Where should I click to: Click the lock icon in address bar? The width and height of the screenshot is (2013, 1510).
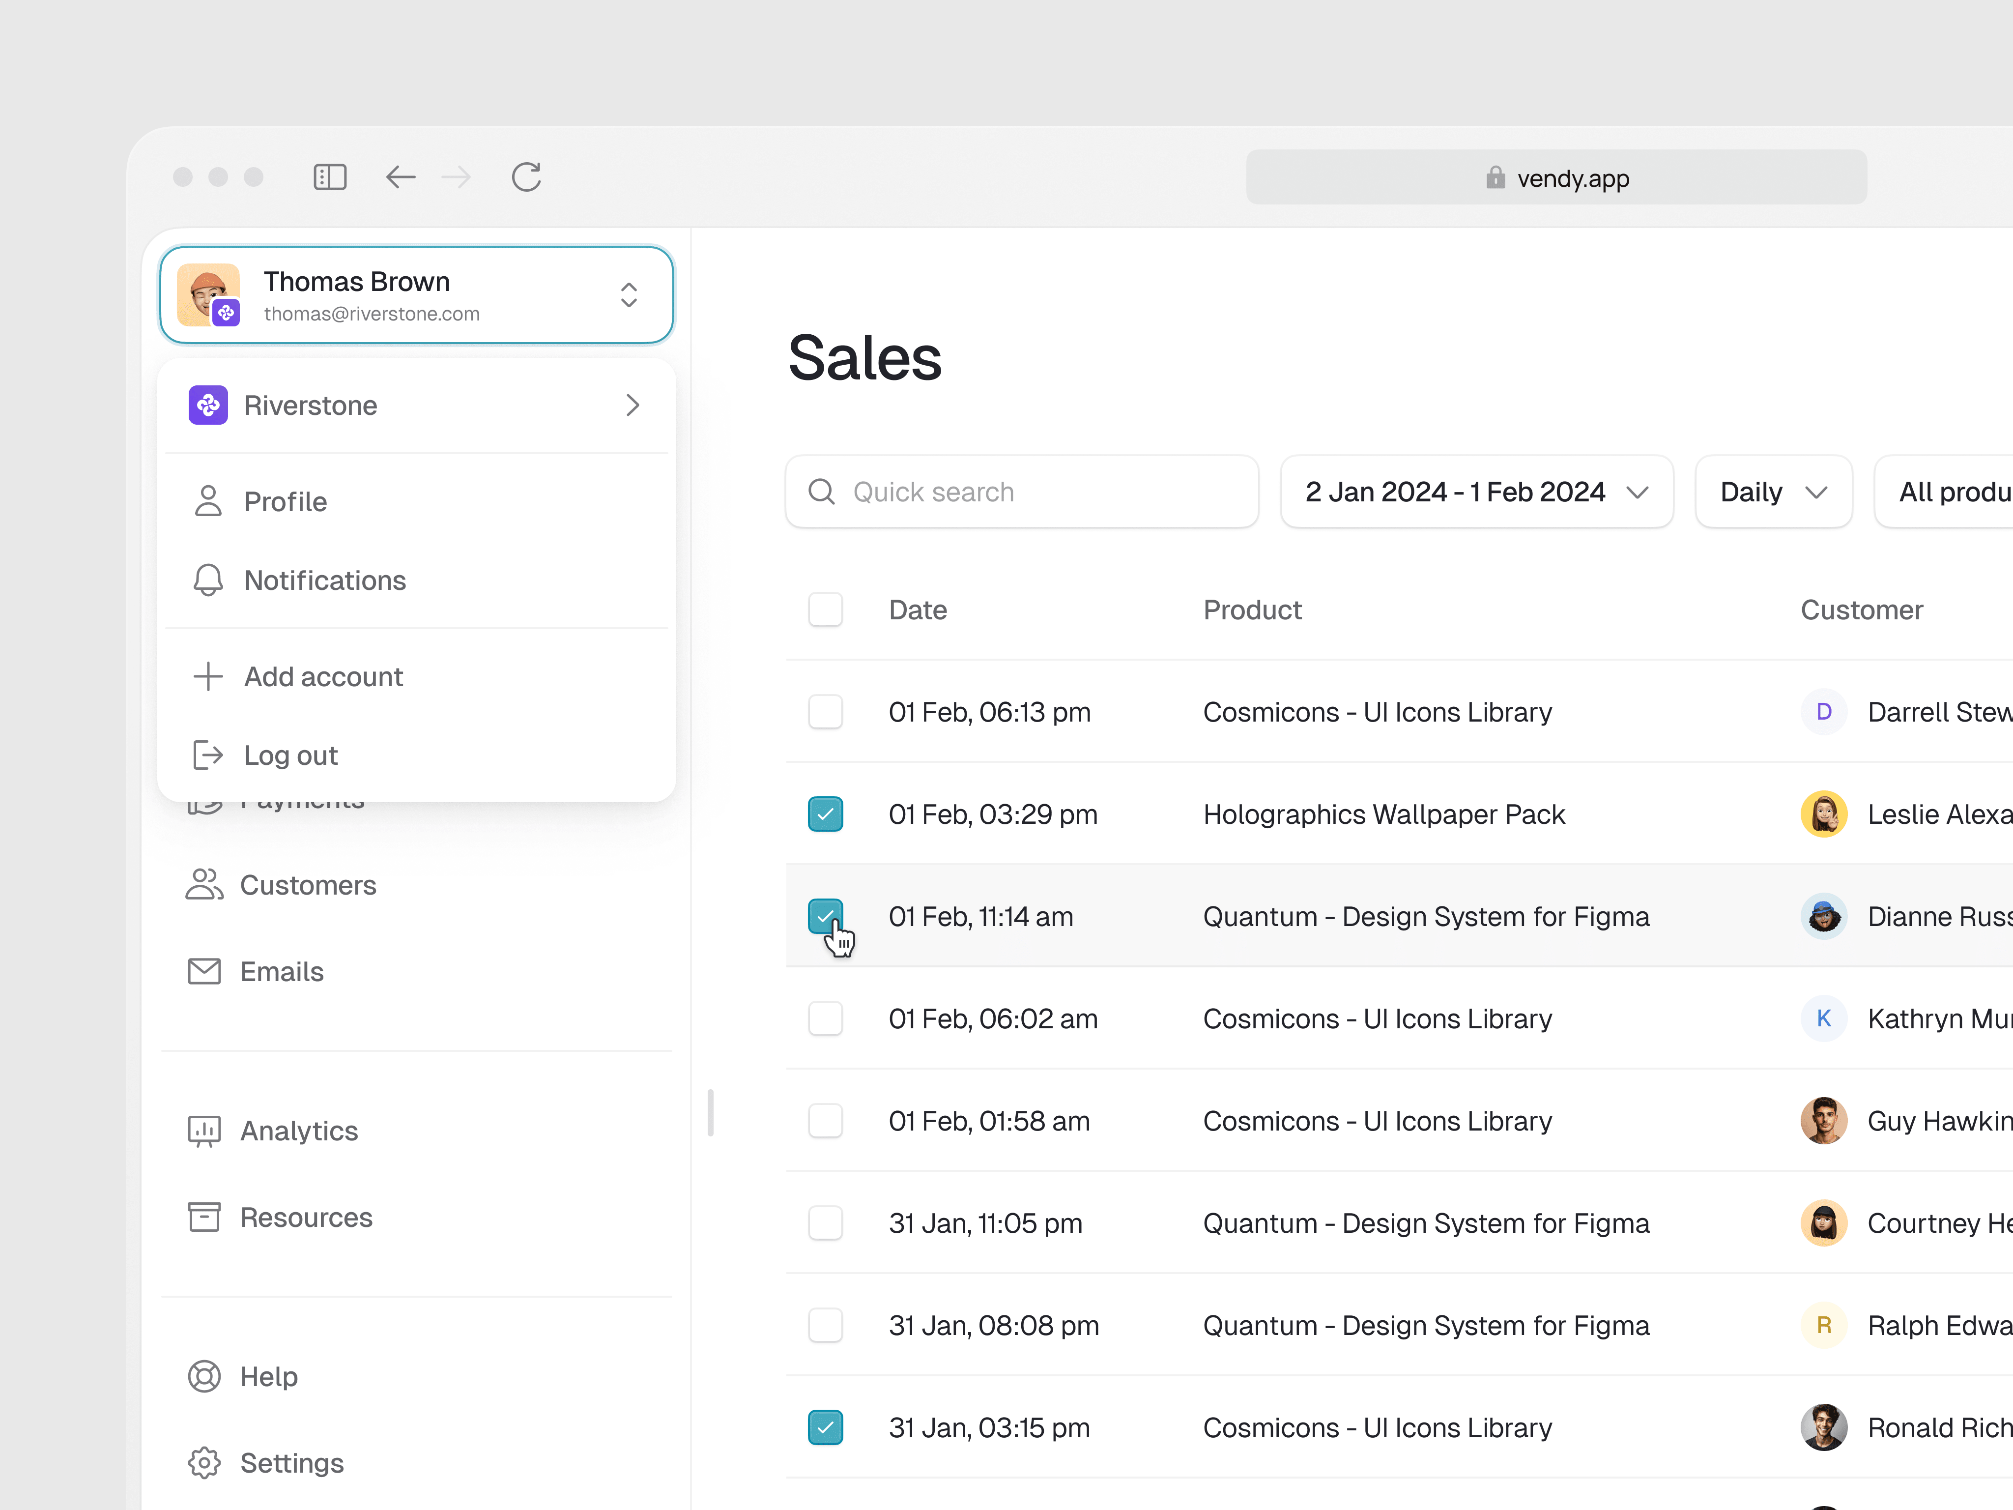[x=1495, y=176]
